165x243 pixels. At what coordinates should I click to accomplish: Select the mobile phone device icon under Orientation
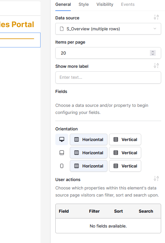[62, 166]
